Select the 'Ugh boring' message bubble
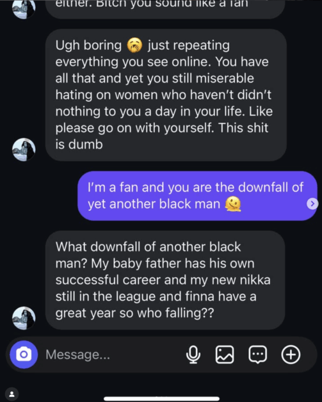 [x=166, y=95]
